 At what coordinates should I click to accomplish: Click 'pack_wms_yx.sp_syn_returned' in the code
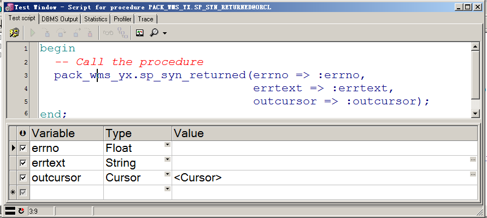pos(150,75)
